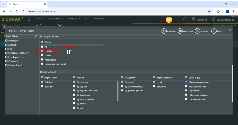Select the Summary report view checkbox
The image size is (238, 125).
[42, 86]
